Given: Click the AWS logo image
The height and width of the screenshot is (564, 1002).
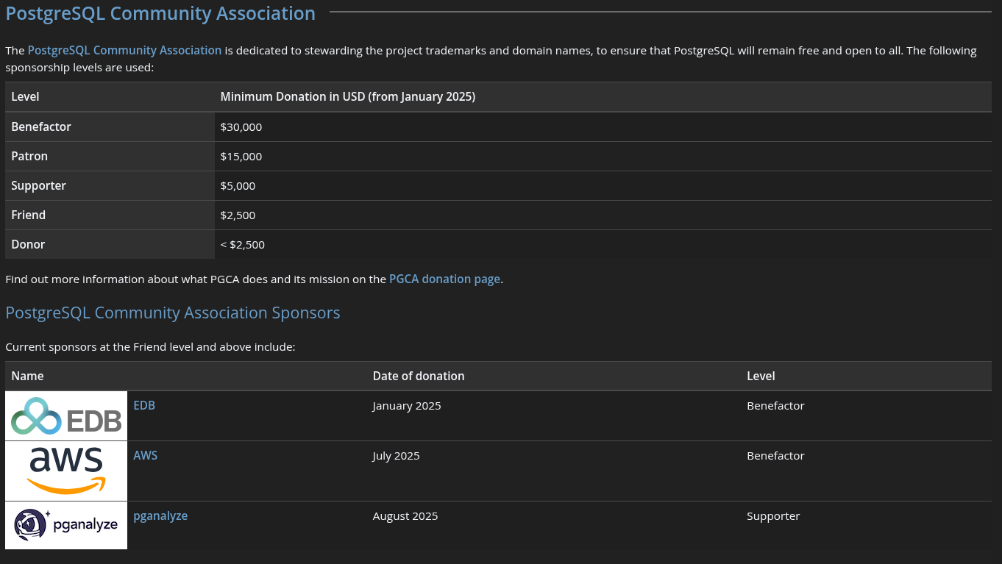Looking at the screenshot, I should [66, 471].
